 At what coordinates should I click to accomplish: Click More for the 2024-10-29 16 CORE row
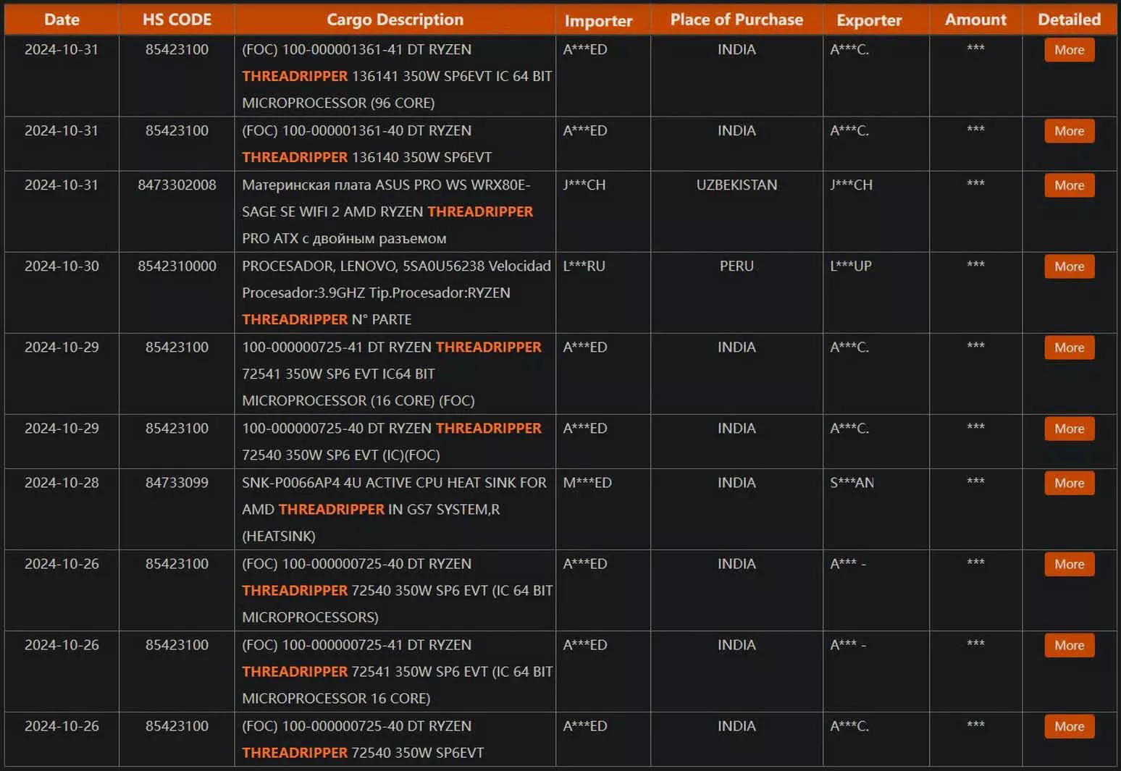pos(1069,347)
